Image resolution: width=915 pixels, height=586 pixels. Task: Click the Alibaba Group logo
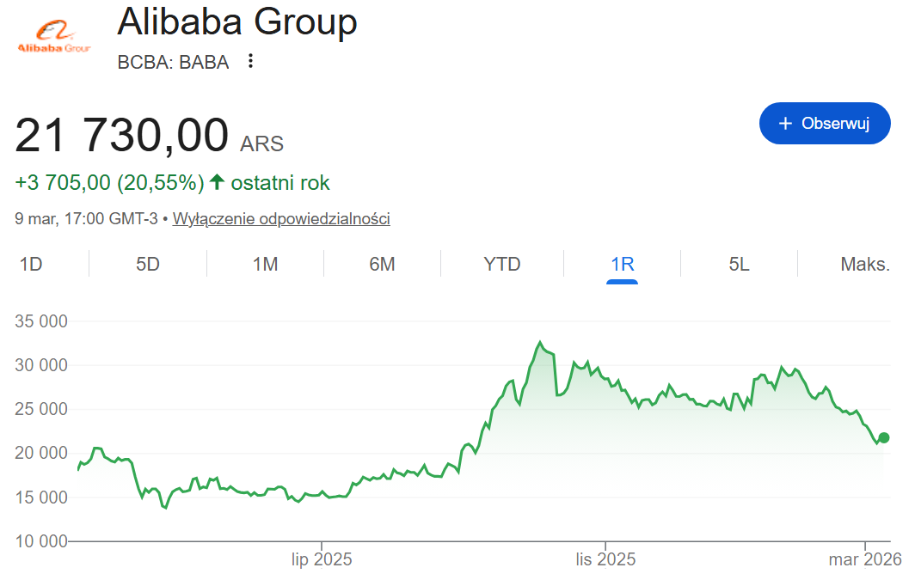pos(54,39)
